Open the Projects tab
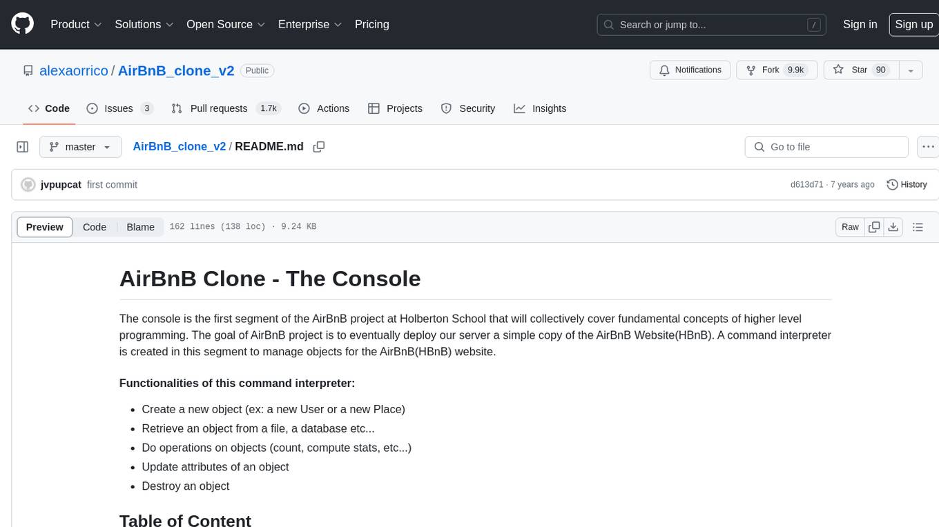939x527 pixels. coord(395,108)
